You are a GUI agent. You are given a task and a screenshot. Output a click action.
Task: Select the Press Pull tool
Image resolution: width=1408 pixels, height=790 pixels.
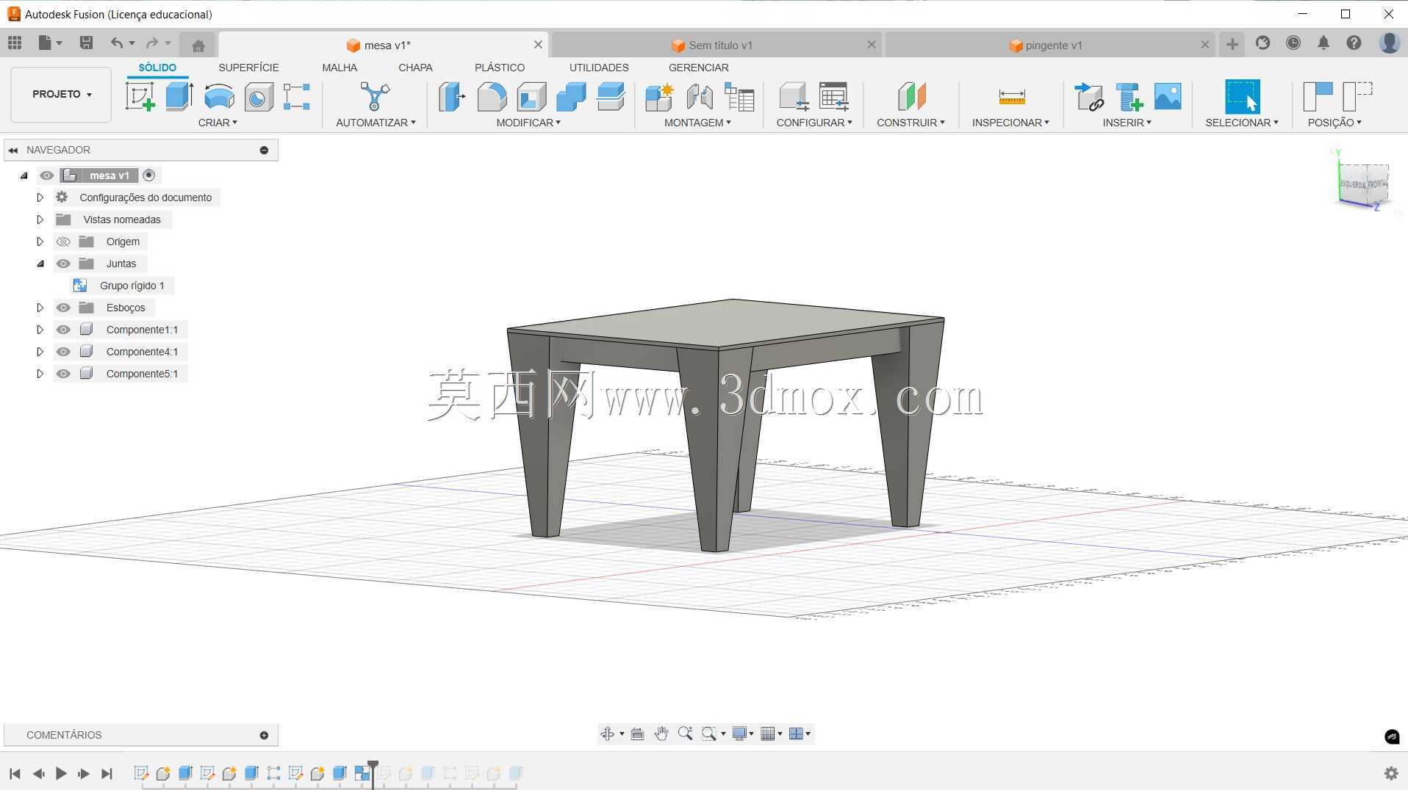[x=452, y=96]
